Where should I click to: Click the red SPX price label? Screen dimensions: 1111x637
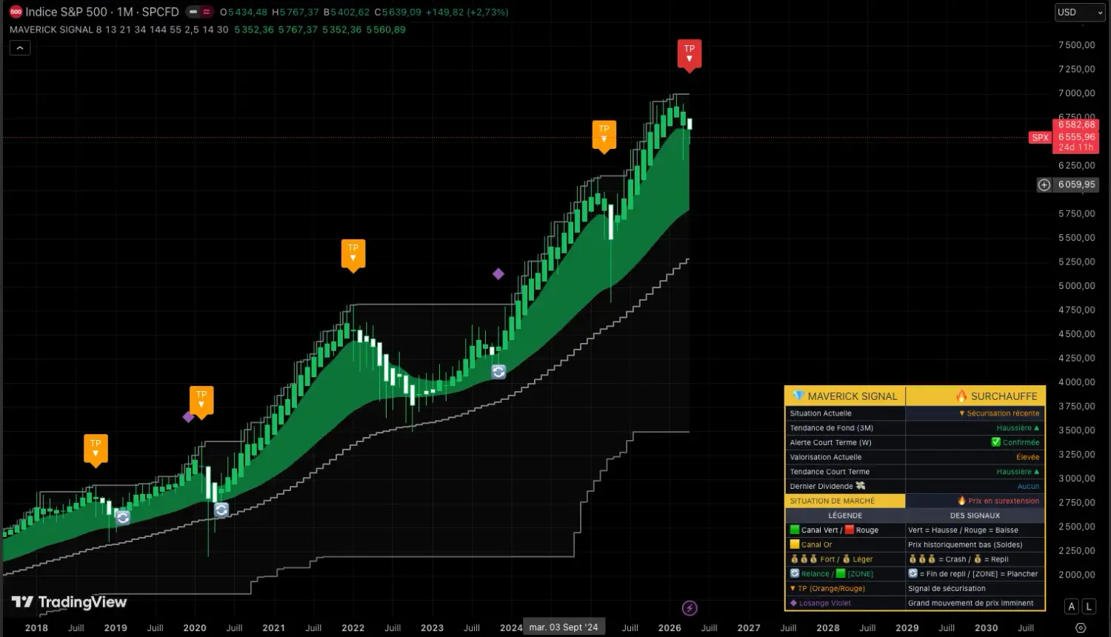pyautogui.click(x=1041, y=138)
